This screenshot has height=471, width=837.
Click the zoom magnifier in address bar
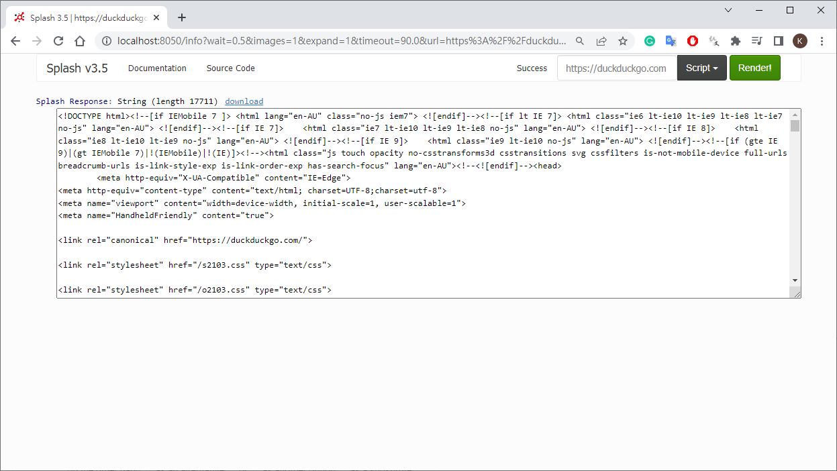tap(580, 41)
